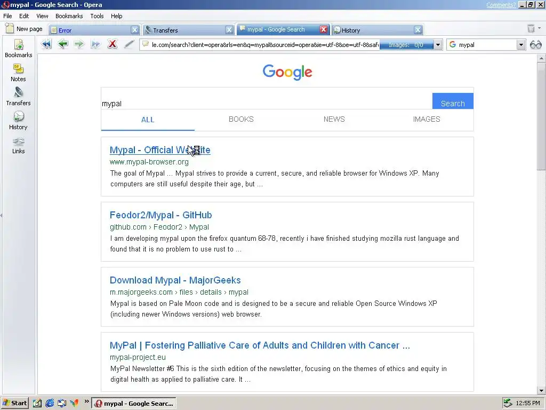Click the glasses view icon
The image size is (546, 410).
tap(535, 45)
